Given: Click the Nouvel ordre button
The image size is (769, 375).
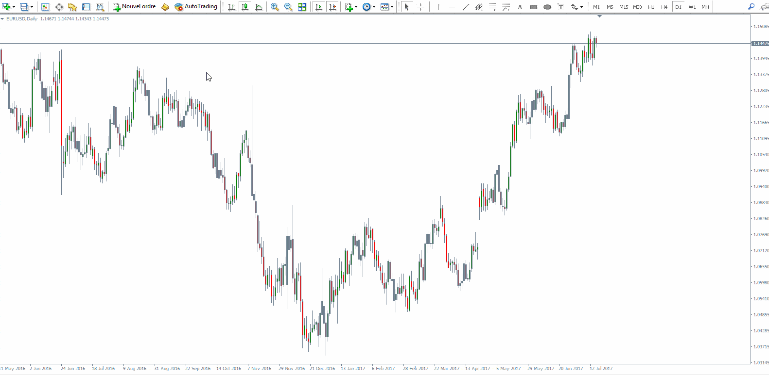Looking at the screenshot, I should coord(134,7).
